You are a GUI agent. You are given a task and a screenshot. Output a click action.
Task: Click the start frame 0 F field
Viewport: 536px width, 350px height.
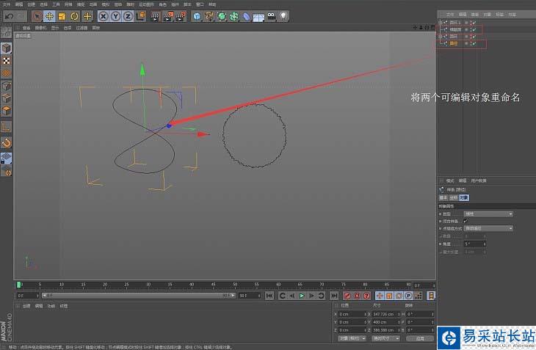coord(28,296)
